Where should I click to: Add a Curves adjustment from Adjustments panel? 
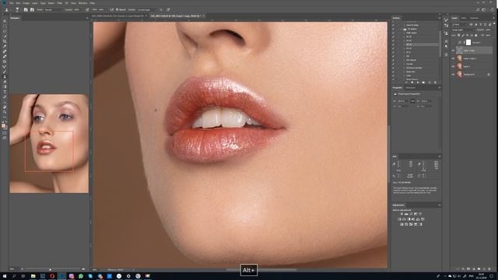coord(411,214)
